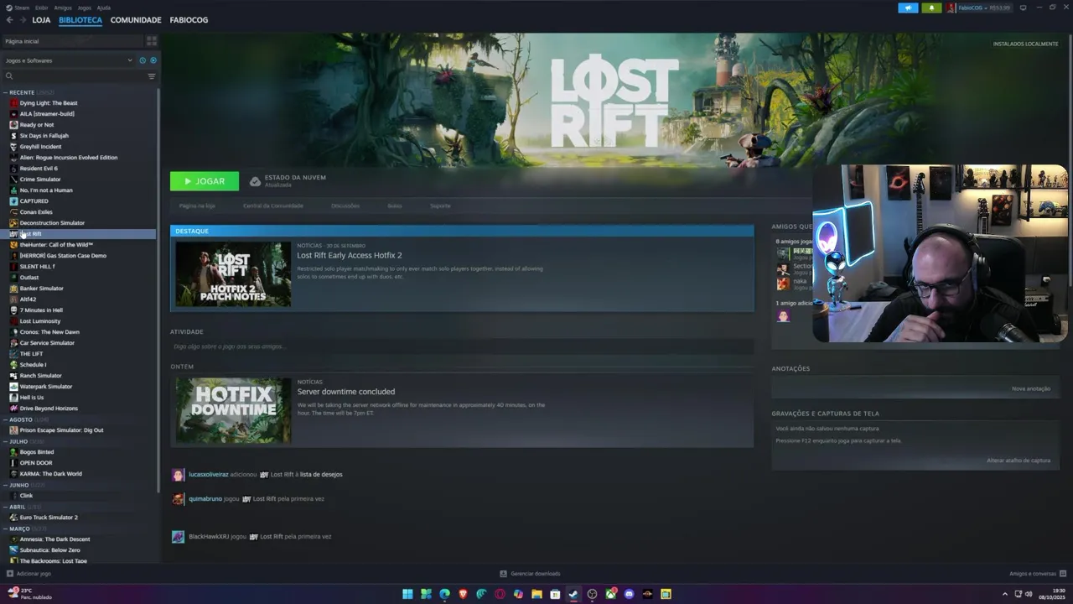Viewport: 1073px width, 604px height.
Task: Select Conan Exiles in the list
Action: 36,212
